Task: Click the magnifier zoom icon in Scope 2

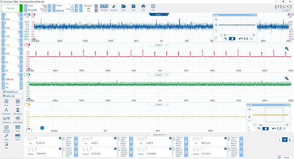Action: pyautogui.click(x=286, y=49)
